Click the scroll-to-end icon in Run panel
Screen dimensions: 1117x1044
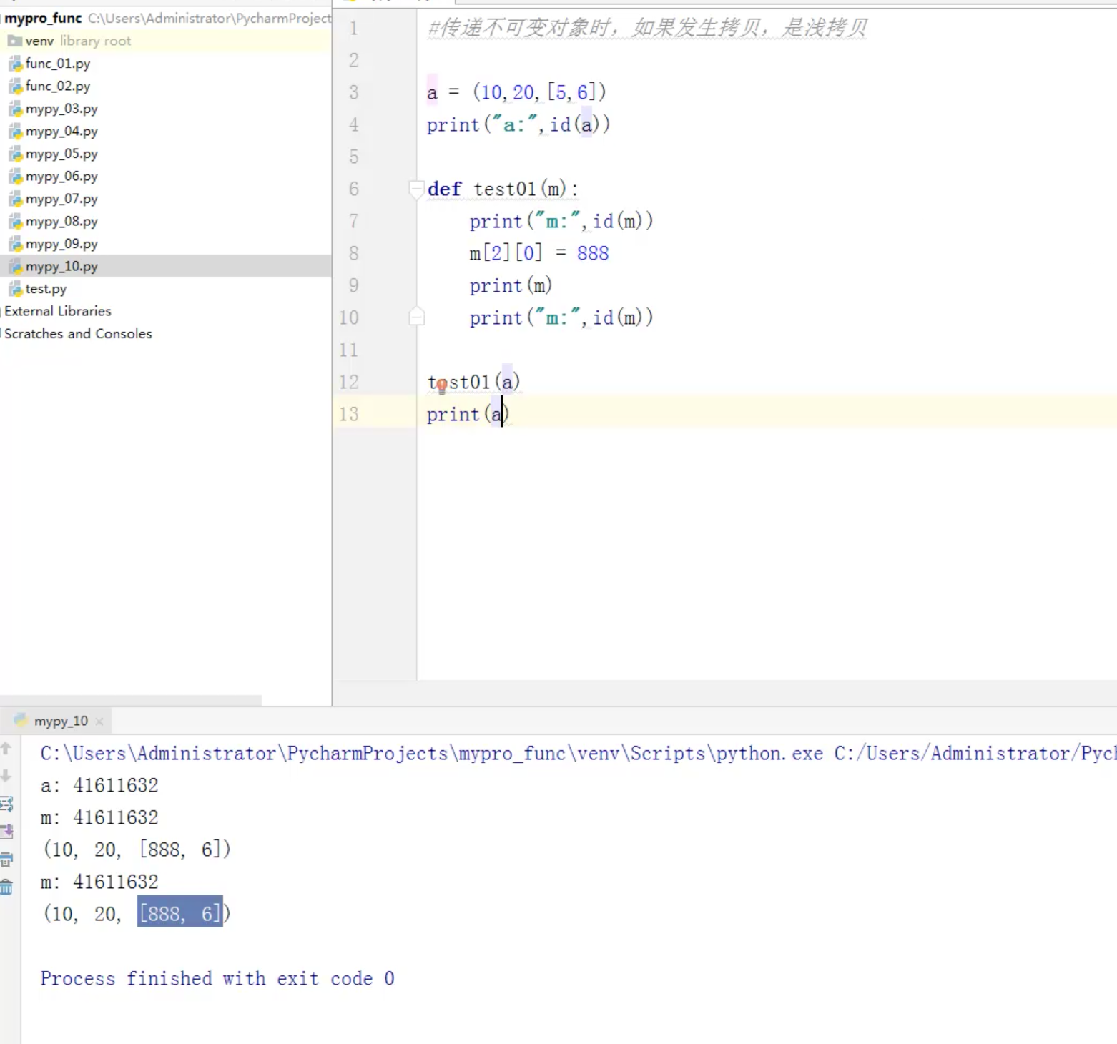(x=6, y=831)
